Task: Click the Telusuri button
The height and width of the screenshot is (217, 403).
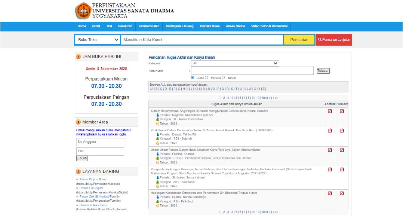Action: [x=323, y=71]
